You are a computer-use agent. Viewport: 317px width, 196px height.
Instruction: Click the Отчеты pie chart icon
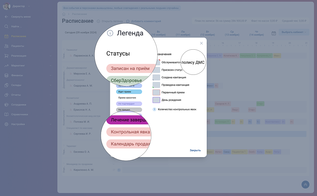coord(6,95)
